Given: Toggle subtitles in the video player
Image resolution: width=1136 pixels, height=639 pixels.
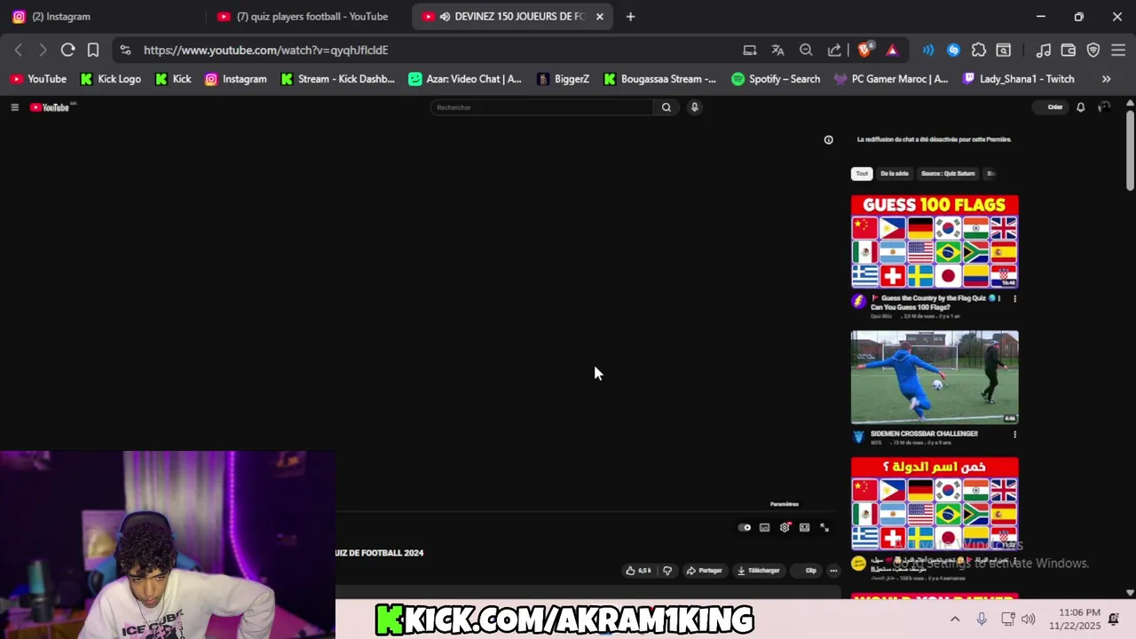Looking at the screenshot, I should 764,527.
